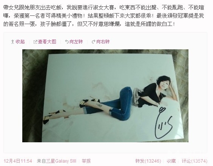This screenshot has height=166, width=213.
Task: Click the view-large-image icon beside 查看大图
Action: (x=35, y=42)
